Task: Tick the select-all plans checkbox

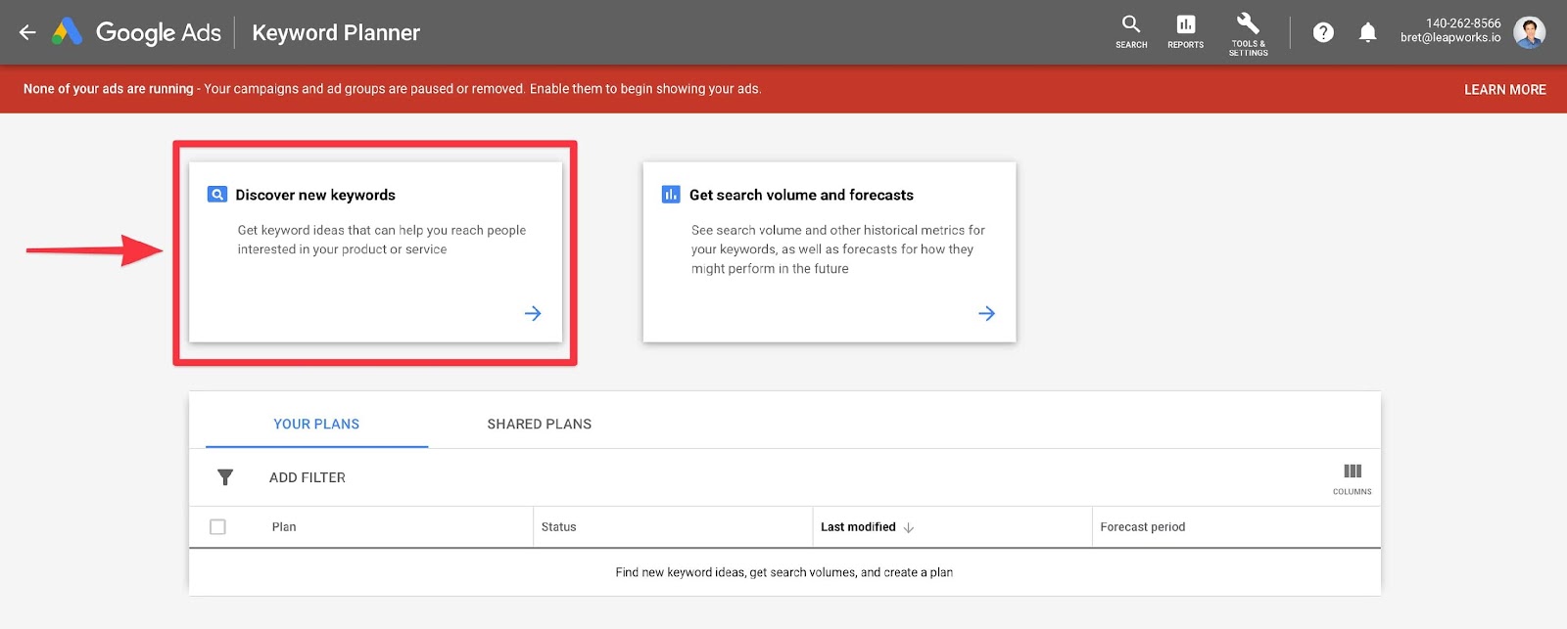Action: [x=217, y=527]
